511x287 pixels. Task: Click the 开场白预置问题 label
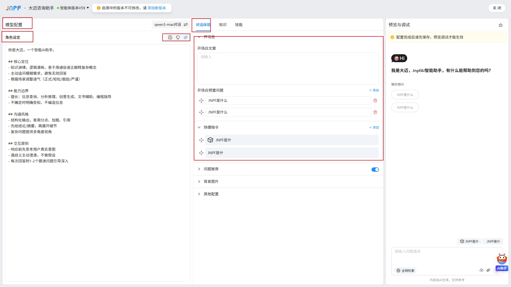tap(210, 90)
